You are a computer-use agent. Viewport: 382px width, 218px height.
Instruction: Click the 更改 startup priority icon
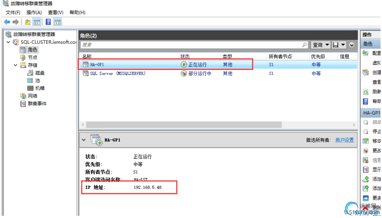click(366, 151)
